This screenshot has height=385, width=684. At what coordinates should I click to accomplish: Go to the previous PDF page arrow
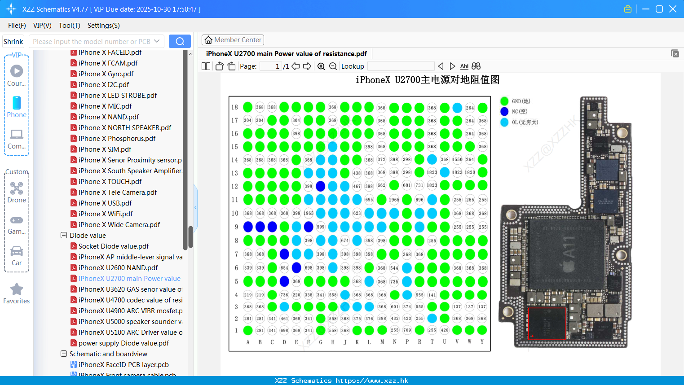coord(296,66)
